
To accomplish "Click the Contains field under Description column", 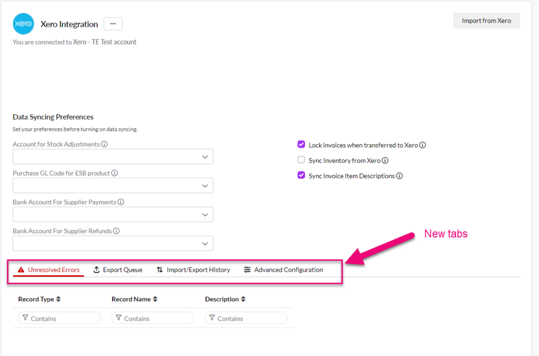I will pos(246,318).
